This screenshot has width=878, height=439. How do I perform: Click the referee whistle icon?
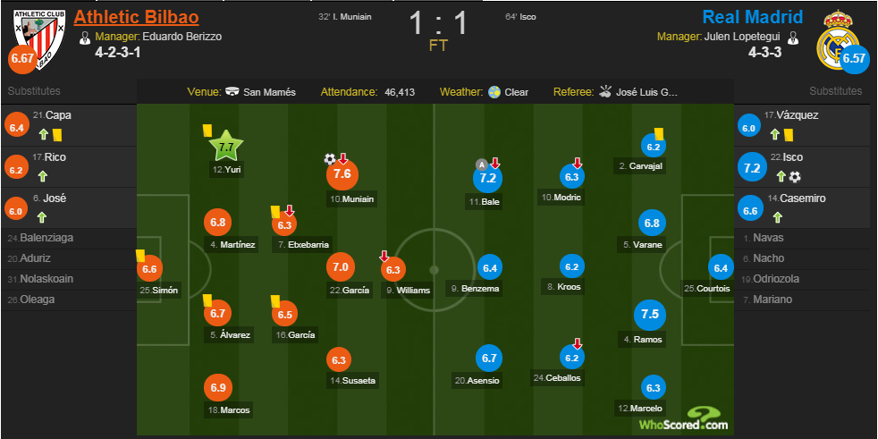[x=605, y=91]
